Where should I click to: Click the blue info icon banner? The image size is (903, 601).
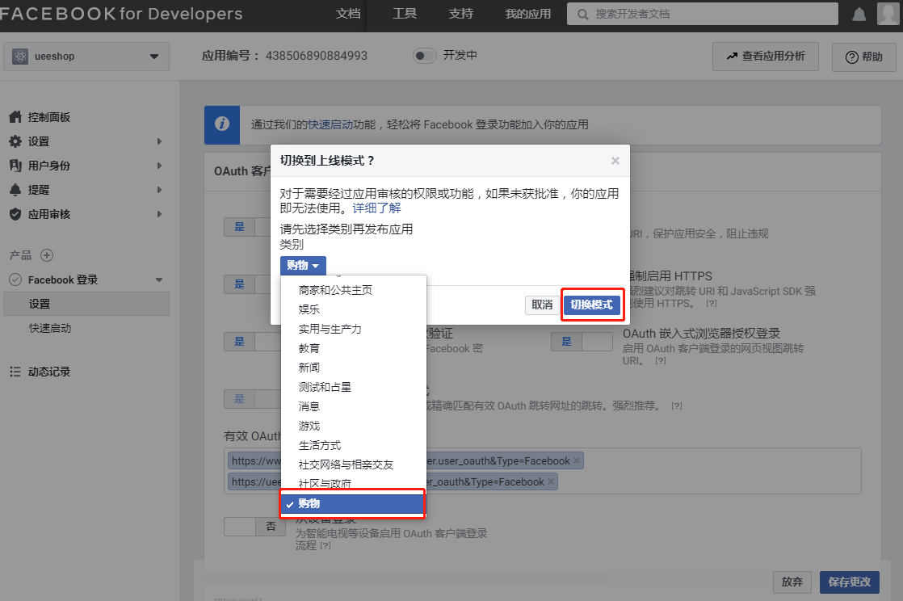[x=222, y=124]
